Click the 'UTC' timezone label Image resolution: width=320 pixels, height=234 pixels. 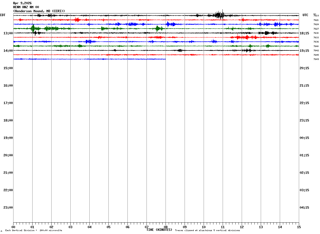[305, 15]
